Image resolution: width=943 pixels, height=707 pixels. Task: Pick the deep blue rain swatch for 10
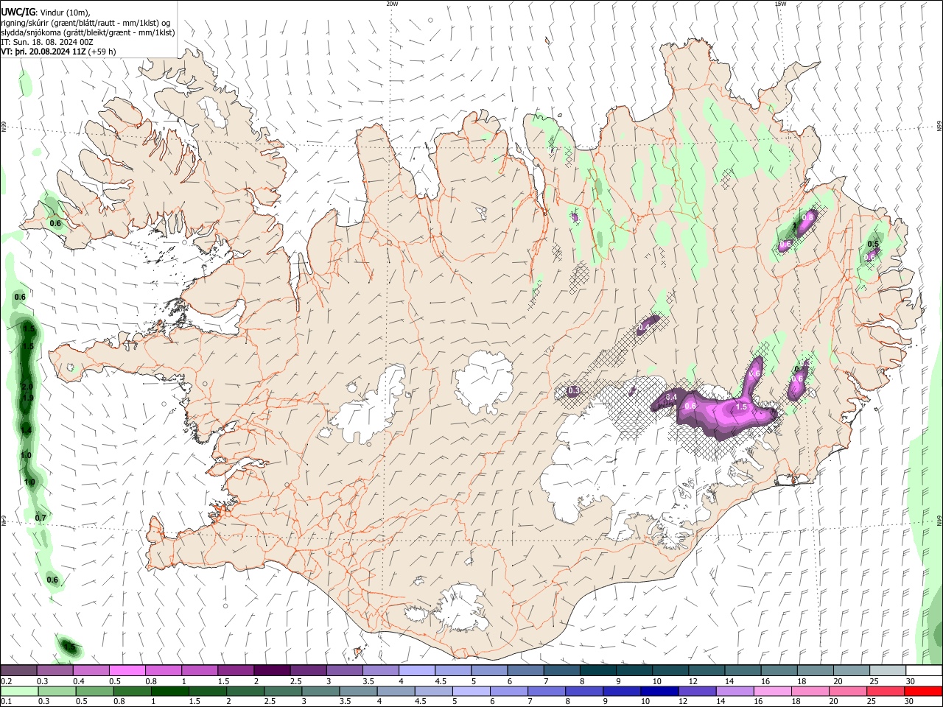[658, 691]
